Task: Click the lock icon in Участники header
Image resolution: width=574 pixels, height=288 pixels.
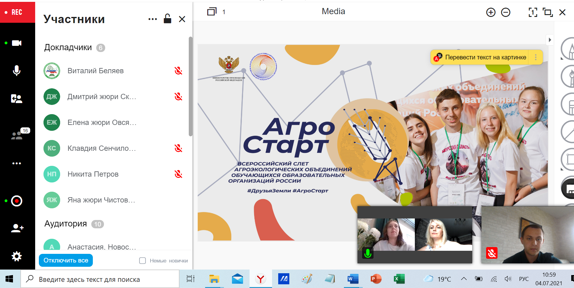Action: point(167,19)
